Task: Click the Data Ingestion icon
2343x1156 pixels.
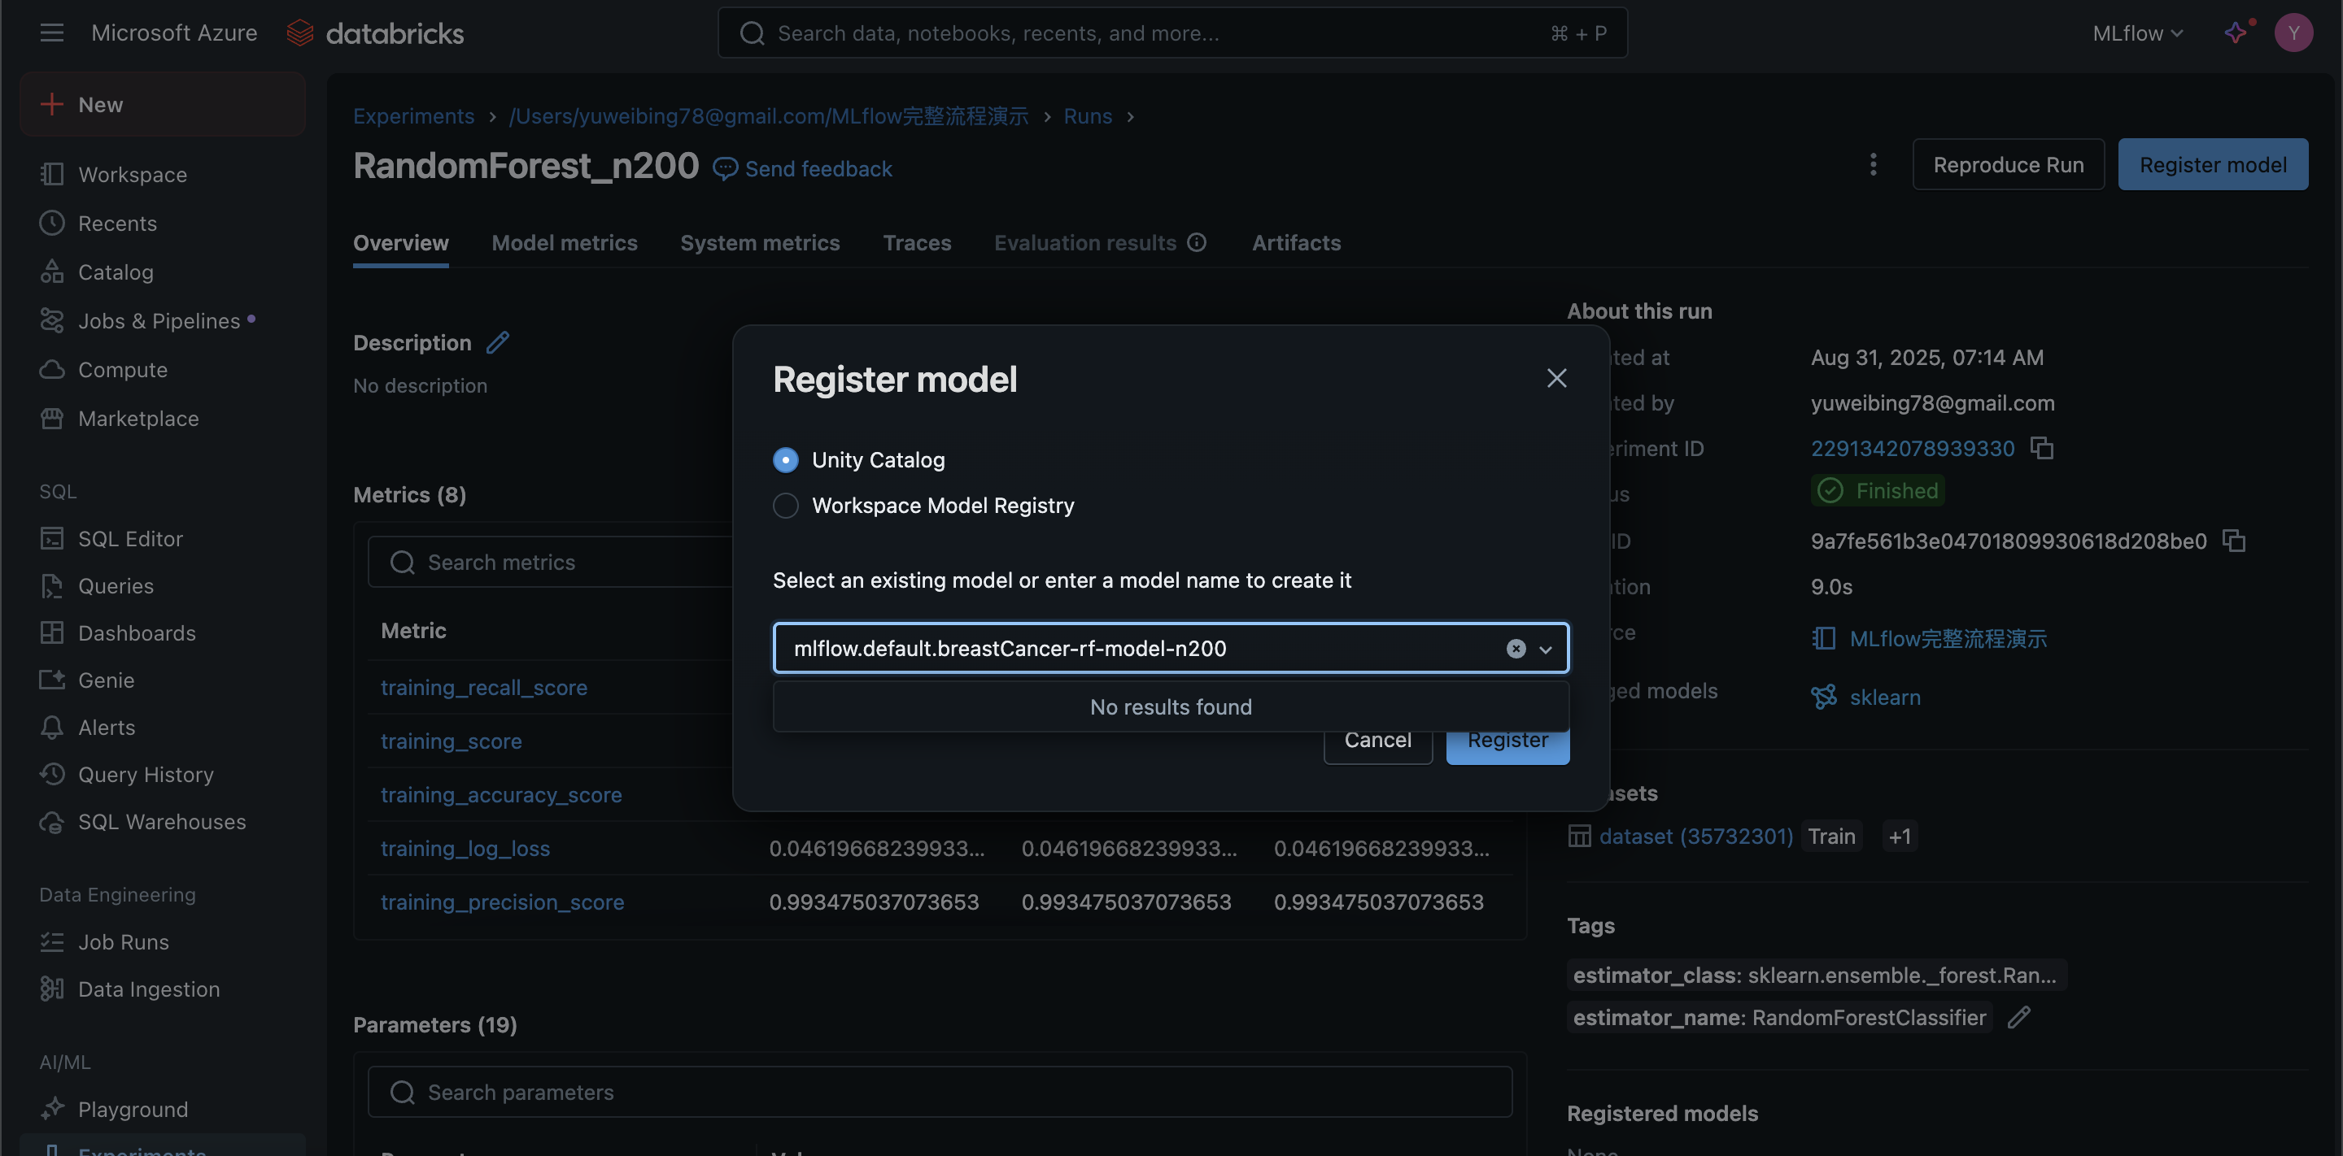Action: point(52,989)
